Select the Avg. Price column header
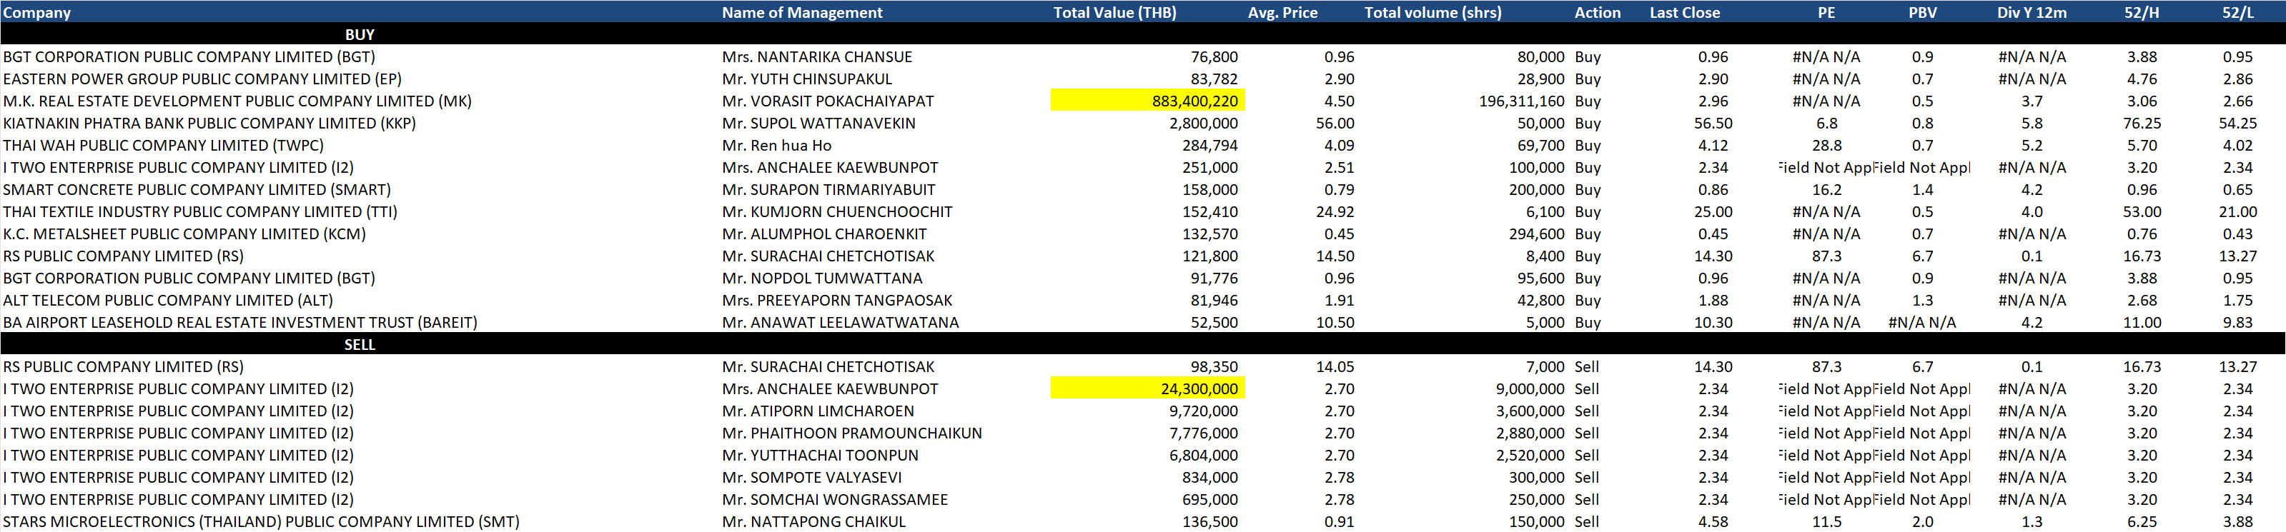Viewport: 2286px width, 532px height. tap(1282, 12)
